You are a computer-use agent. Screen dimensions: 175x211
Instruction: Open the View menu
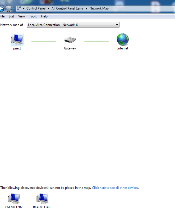(x=21, y=16)
